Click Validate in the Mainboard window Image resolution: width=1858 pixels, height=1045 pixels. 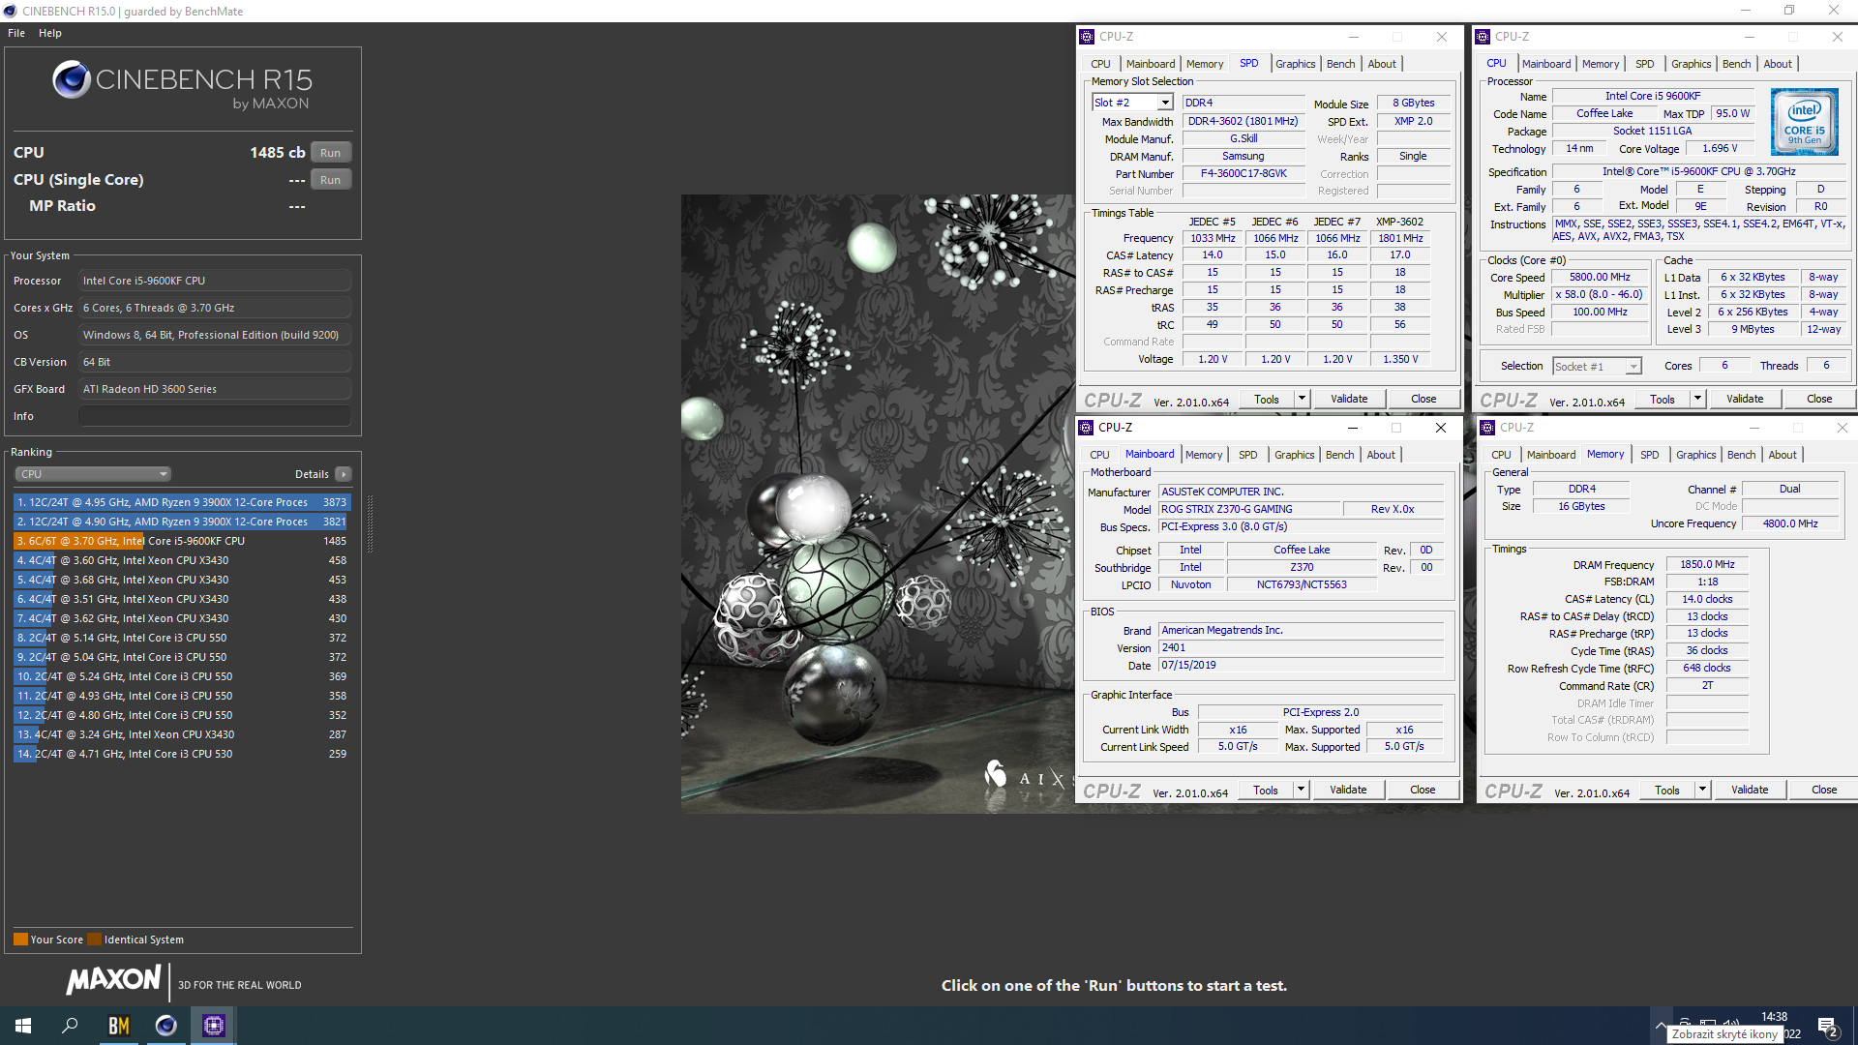pyautogui.click(x=1348, y=790)
